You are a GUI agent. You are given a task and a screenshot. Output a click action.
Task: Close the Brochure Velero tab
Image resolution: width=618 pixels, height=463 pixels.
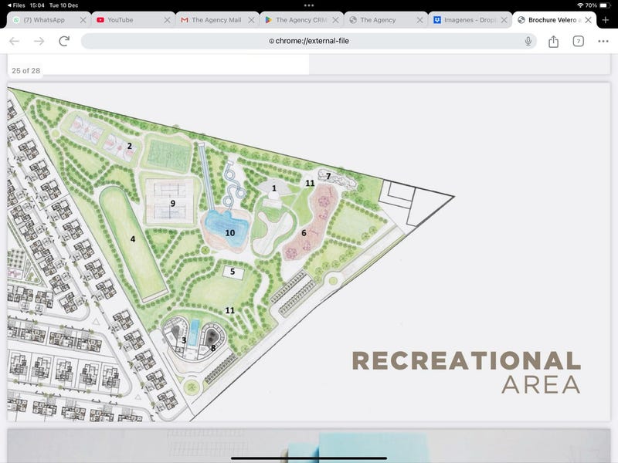pyautogui.click(x=589, y=20)
